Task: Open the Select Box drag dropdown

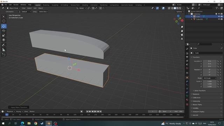Action: [x=43, y=12]
